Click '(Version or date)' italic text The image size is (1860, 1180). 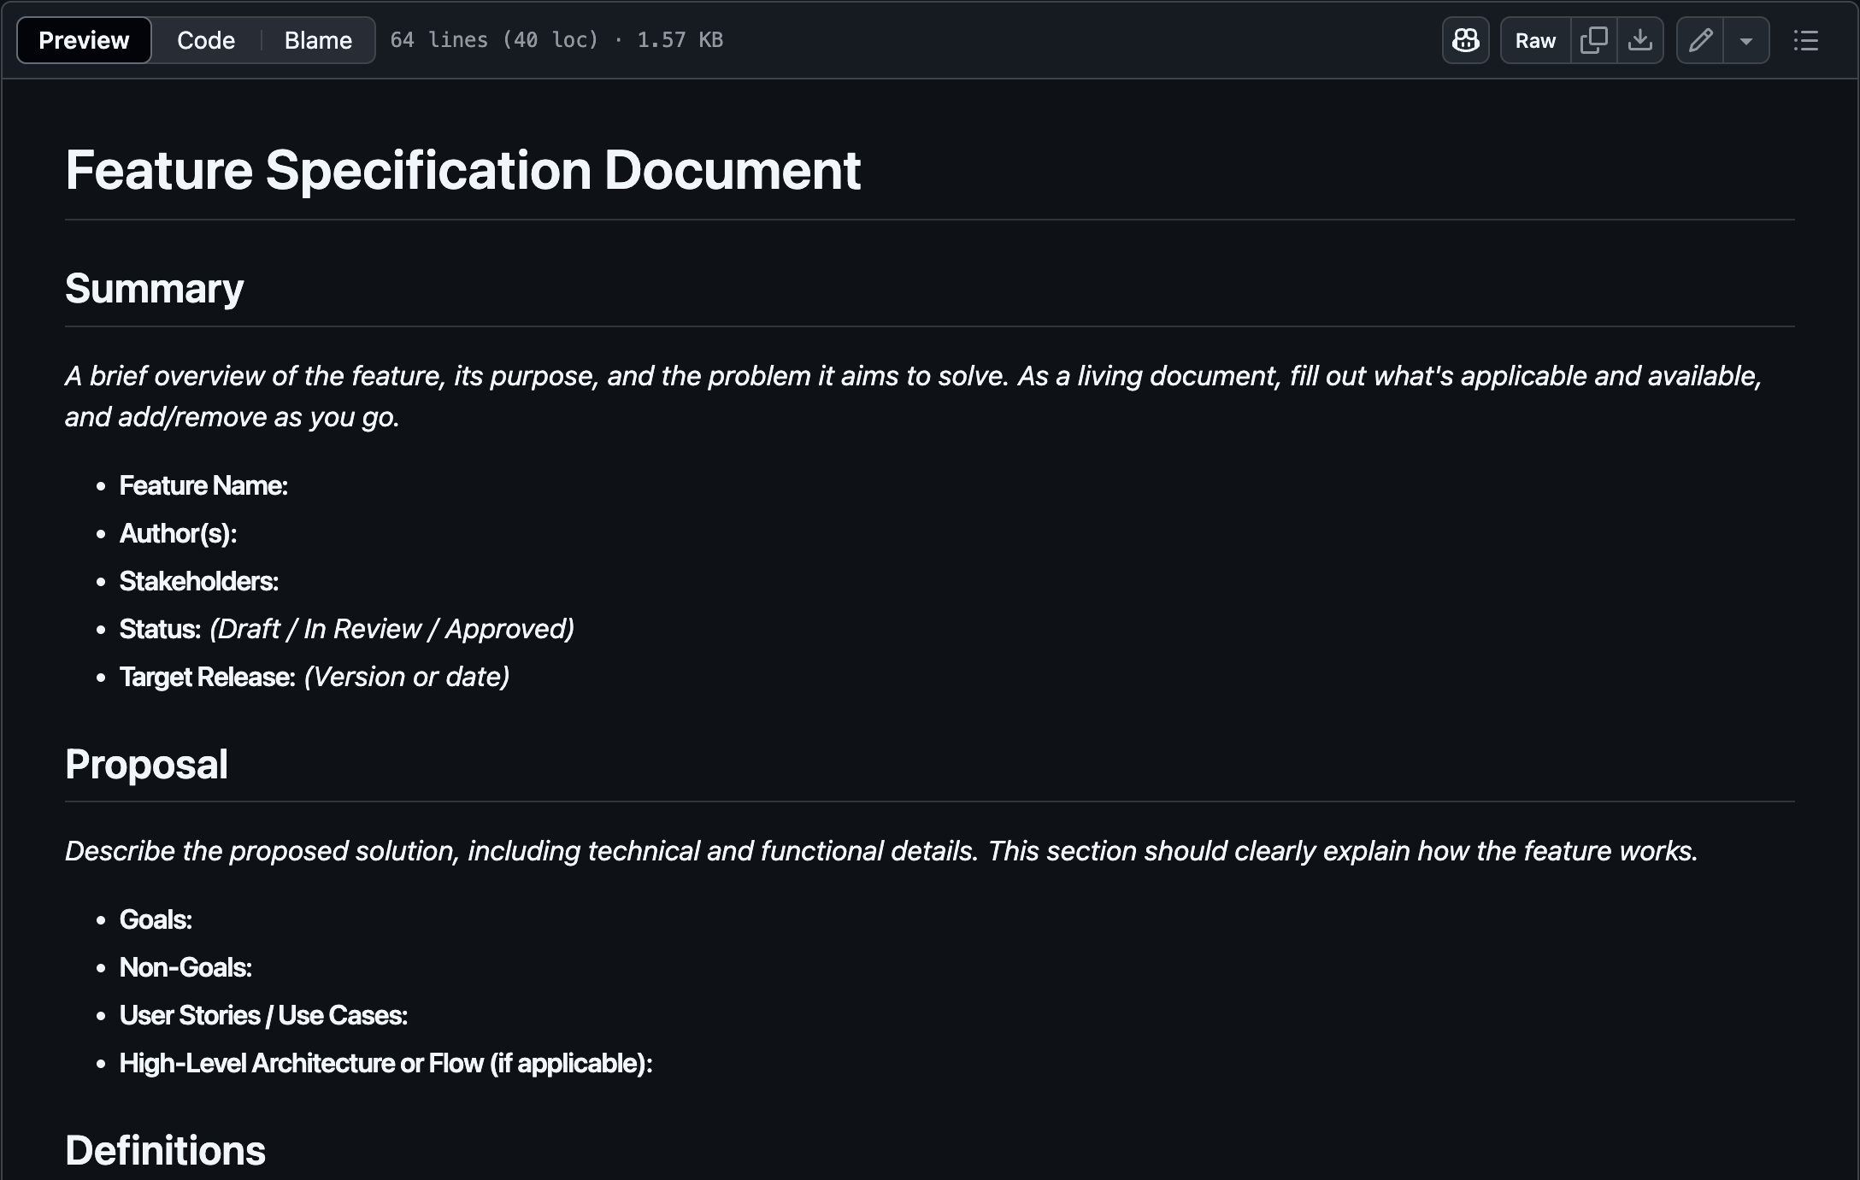[407, 677]
